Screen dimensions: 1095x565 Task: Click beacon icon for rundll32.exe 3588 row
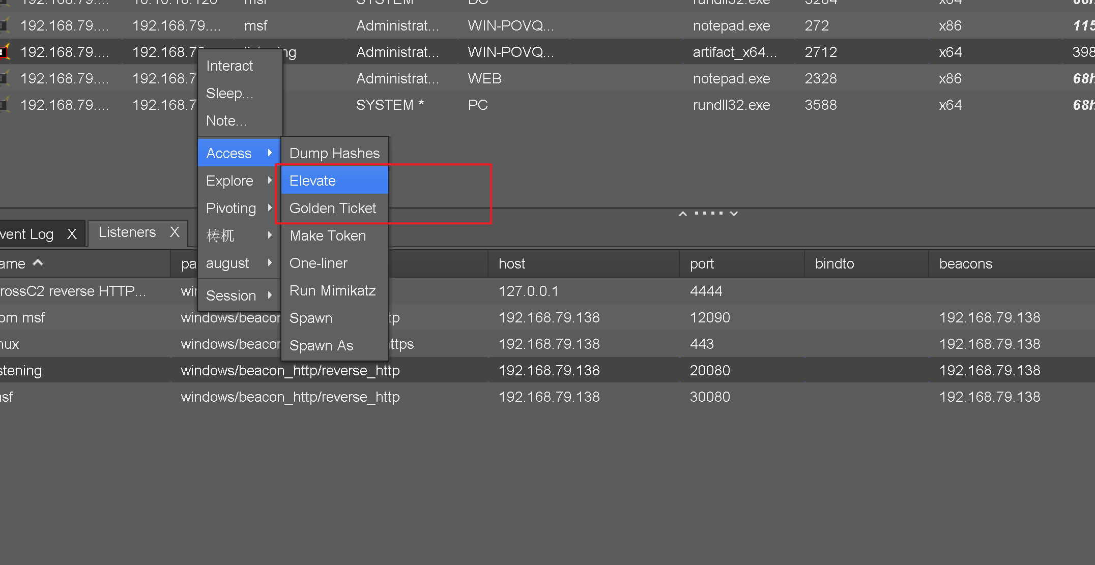click(4, 105)
